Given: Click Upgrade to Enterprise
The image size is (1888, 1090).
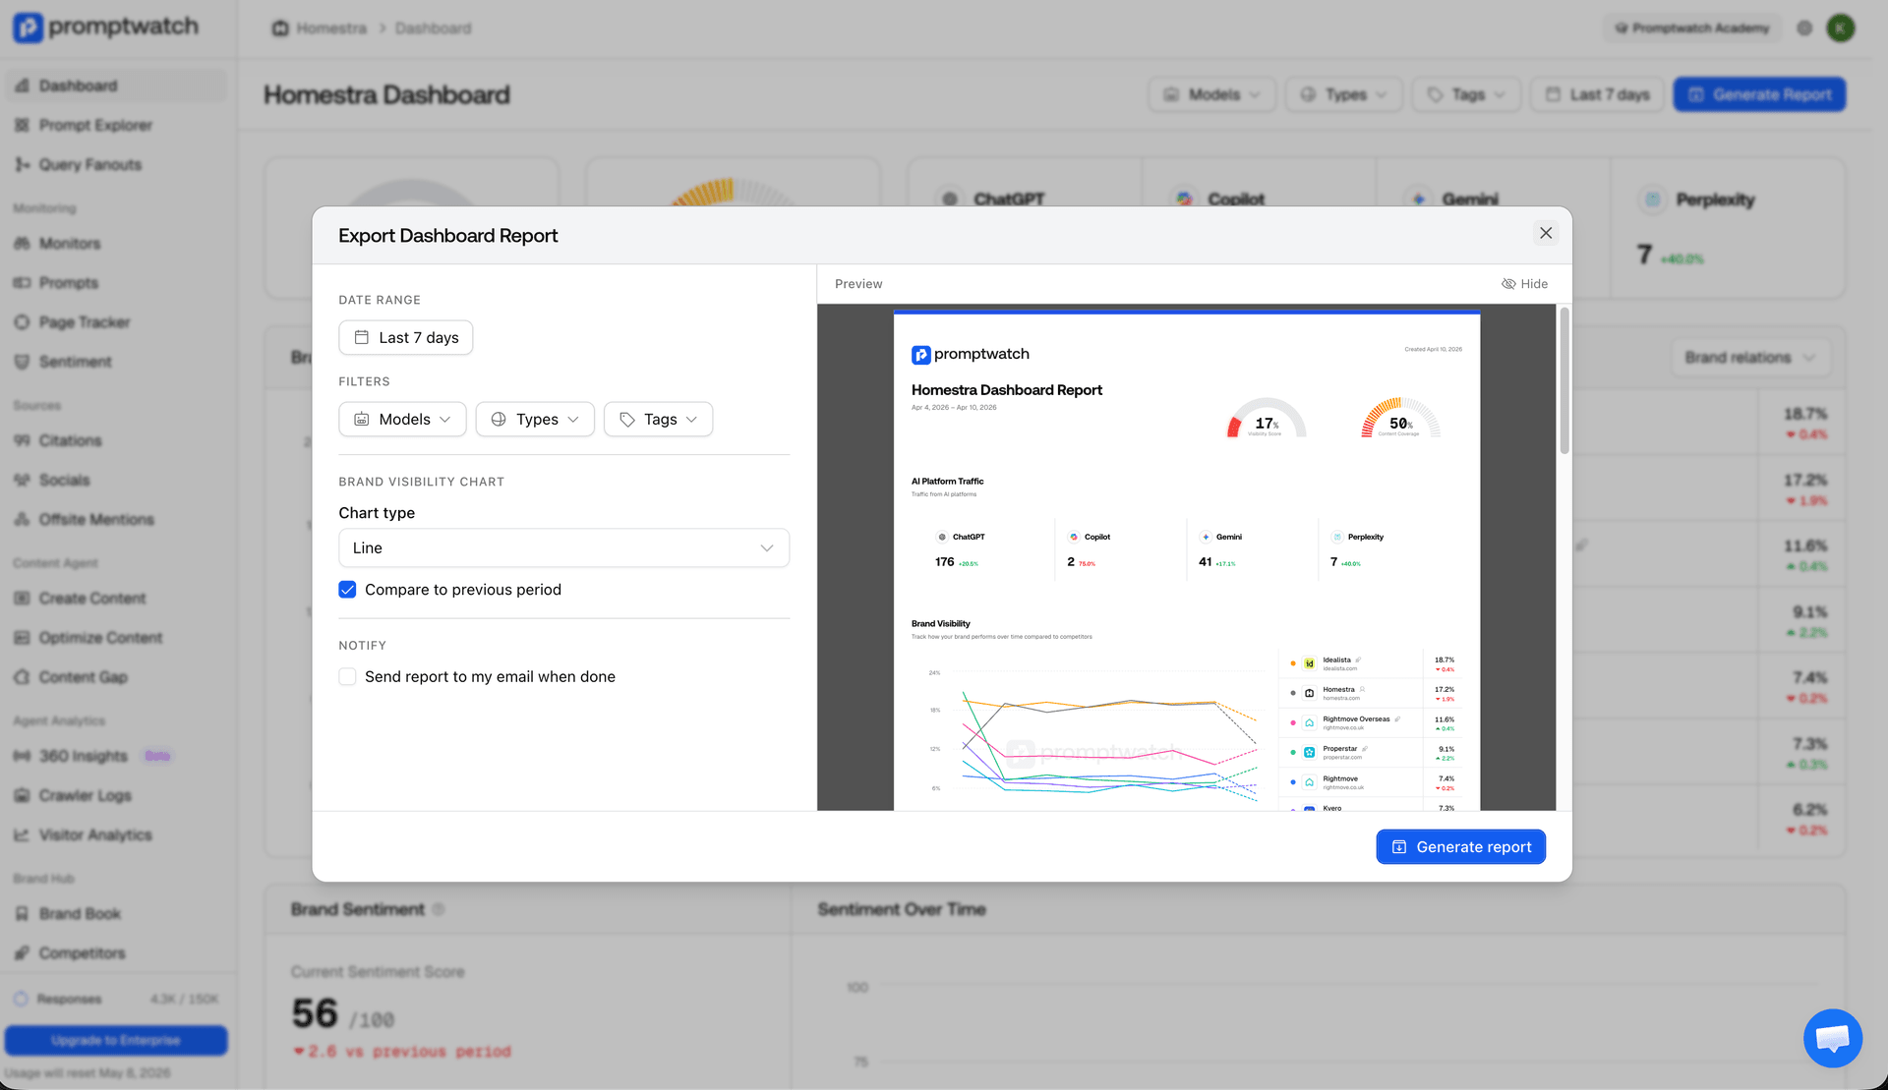Looking at the screenshot, I should 115,1040.
